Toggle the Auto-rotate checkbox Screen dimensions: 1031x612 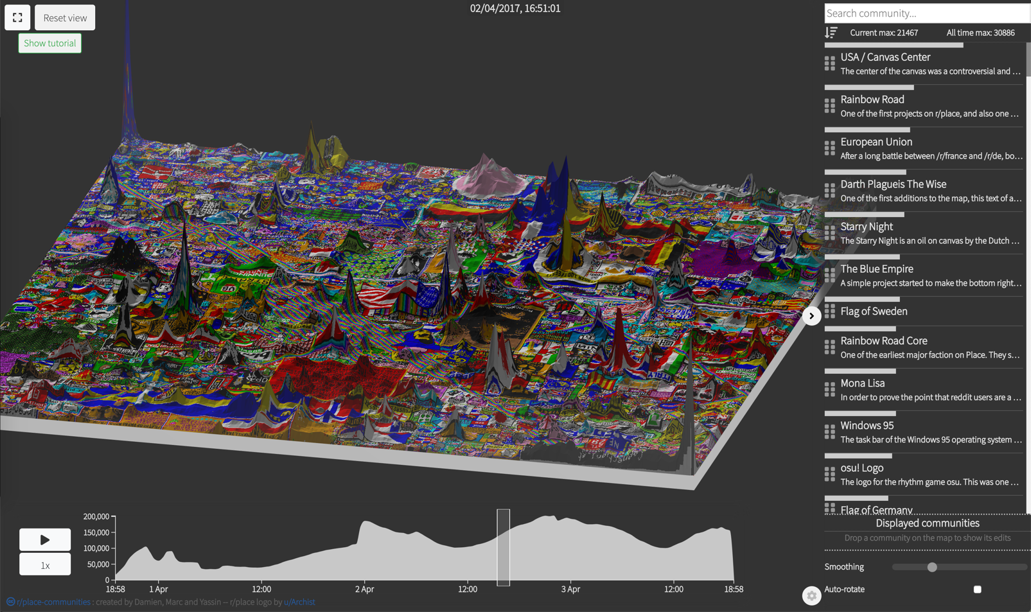[x=976, y=589]
